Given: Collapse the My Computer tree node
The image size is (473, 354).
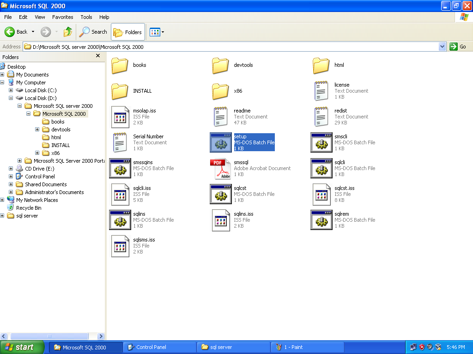Looking at the screenshot, I should pyautogui.click(x=2, y=82).
